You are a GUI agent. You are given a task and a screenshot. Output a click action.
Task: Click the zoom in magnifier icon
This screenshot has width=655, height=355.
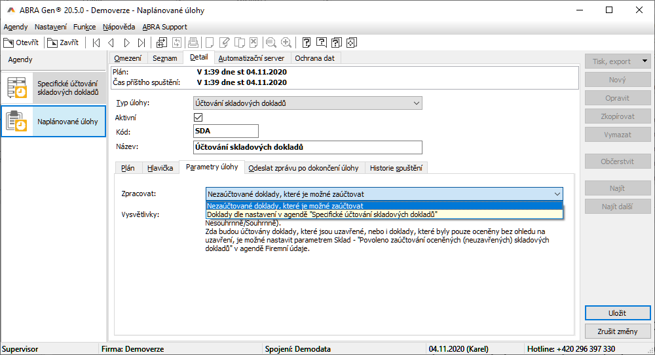pyautogui.click(x=286, y=42)
